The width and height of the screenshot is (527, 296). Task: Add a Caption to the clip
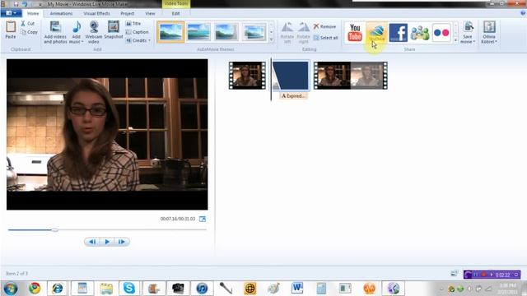pyautogui.click(x=138, y=32)
